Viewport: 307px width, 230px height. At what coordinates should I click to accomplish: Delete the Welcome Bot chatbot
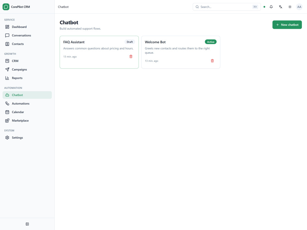point(212,61)
